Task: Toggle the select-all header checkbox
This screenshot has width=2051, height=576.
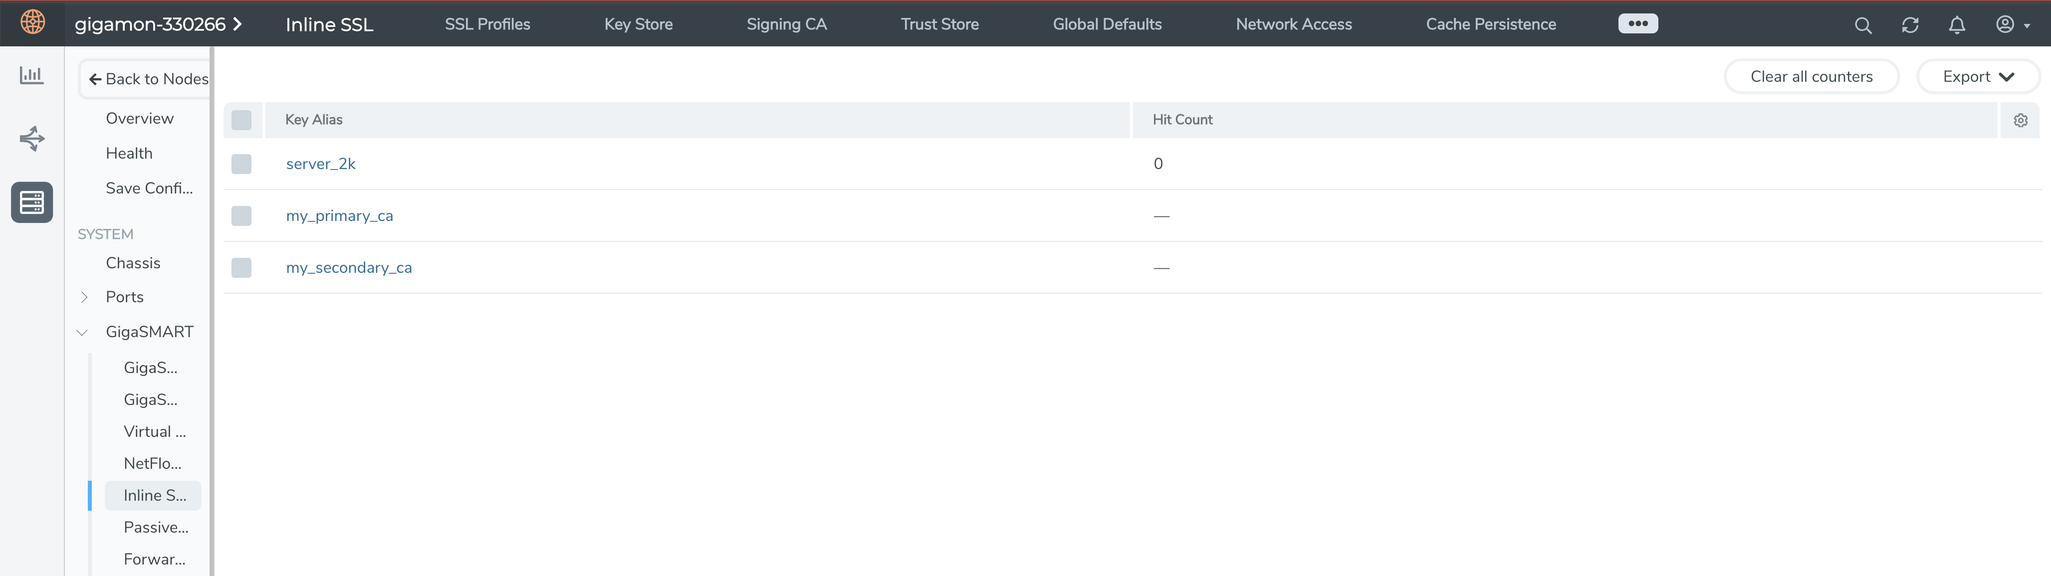Action: pos(241,119)
